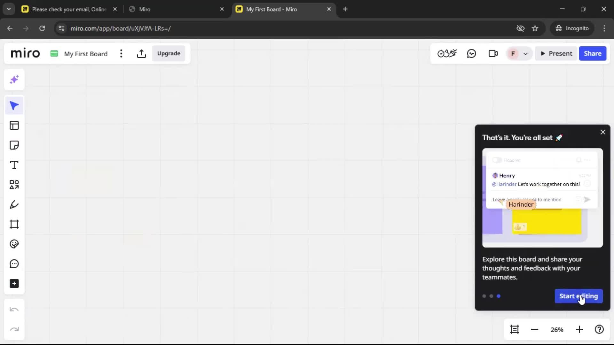Image resolution: width=614 pixels, height=345 pixels.
Task: Click the Share button
Action: (593, 53)
